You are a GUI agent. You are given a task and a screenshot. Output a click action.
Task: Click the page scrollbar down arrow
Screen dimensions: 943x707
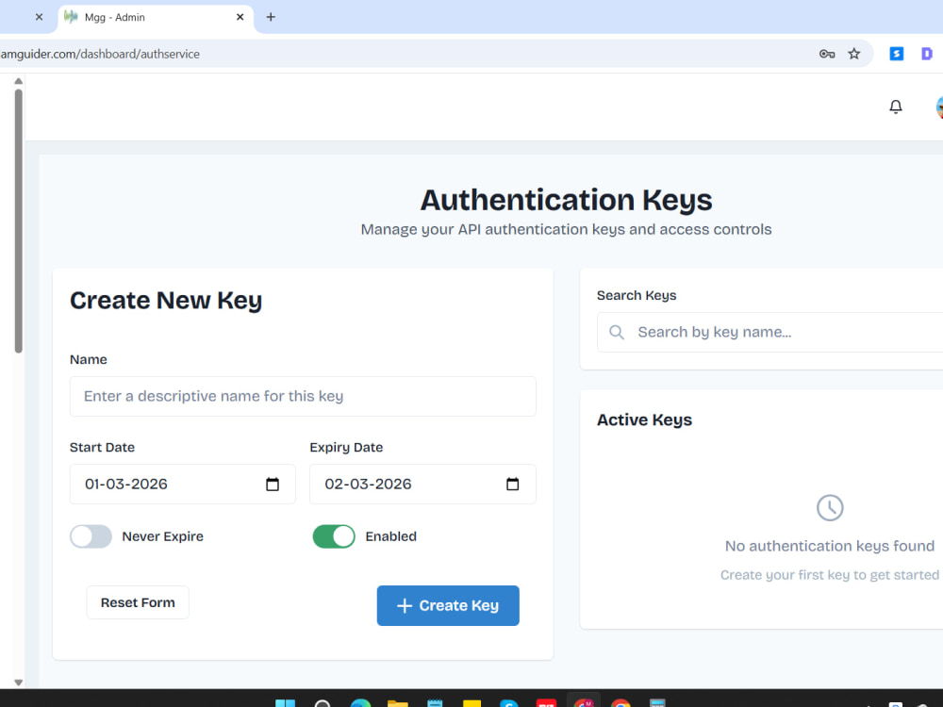tap(19, 682)
